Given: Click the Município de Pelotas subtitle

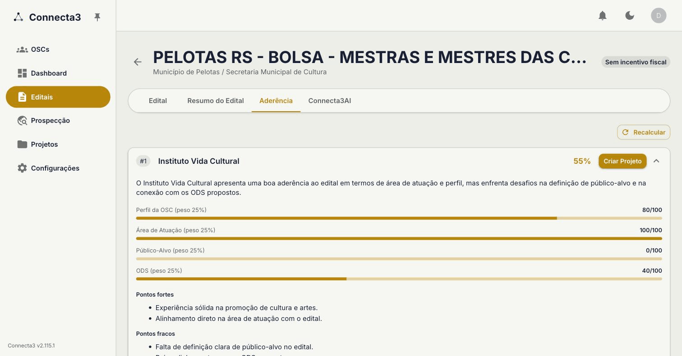Looking at the screenshot, I should click(240, 72).
